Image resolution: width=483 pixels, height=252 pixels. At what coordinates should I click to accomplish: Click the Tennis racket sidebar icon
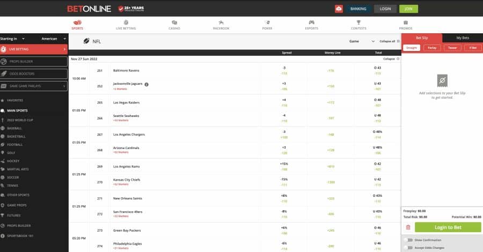pyautogui.click(x=3, y=186)
